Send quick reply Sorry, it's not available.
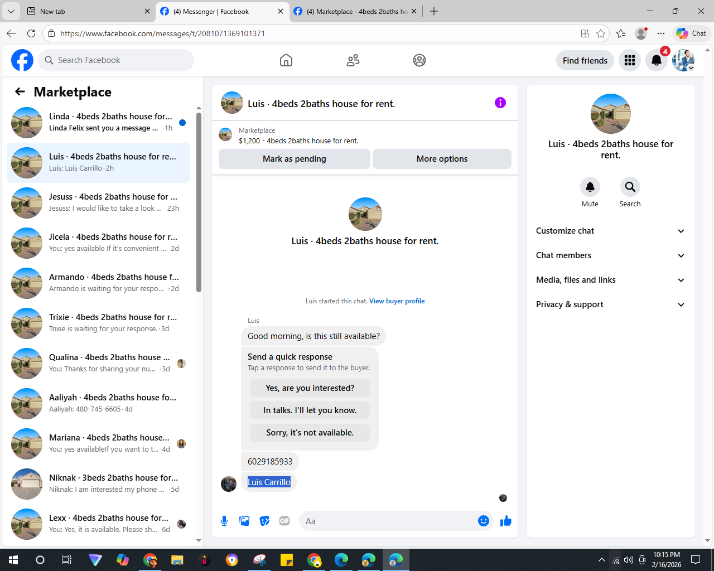The image size is (714, 571). (310, 433)
